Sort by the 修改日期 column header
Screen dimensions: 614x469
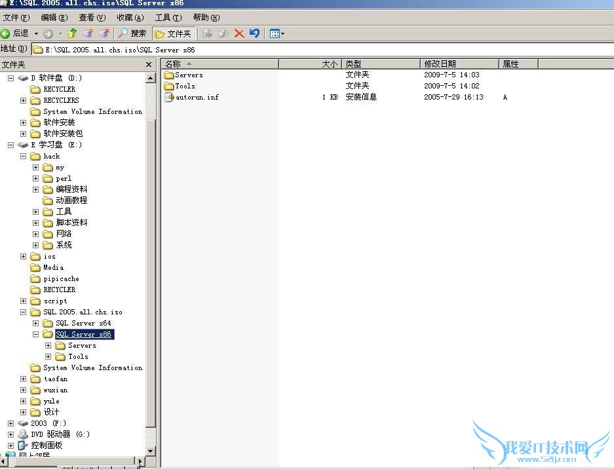460,64
